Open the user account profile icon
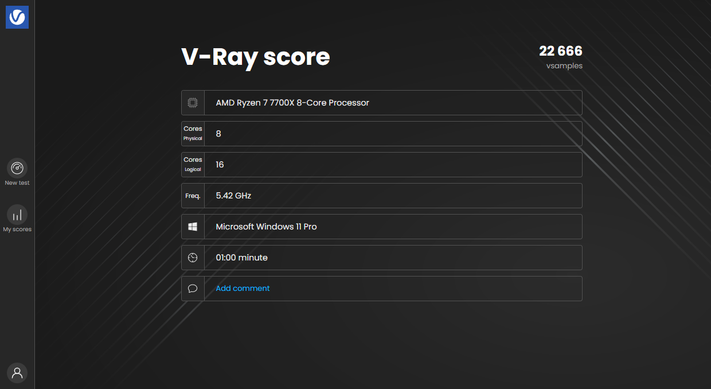This screenshot has width=711, height=389. tap(17, 373)
